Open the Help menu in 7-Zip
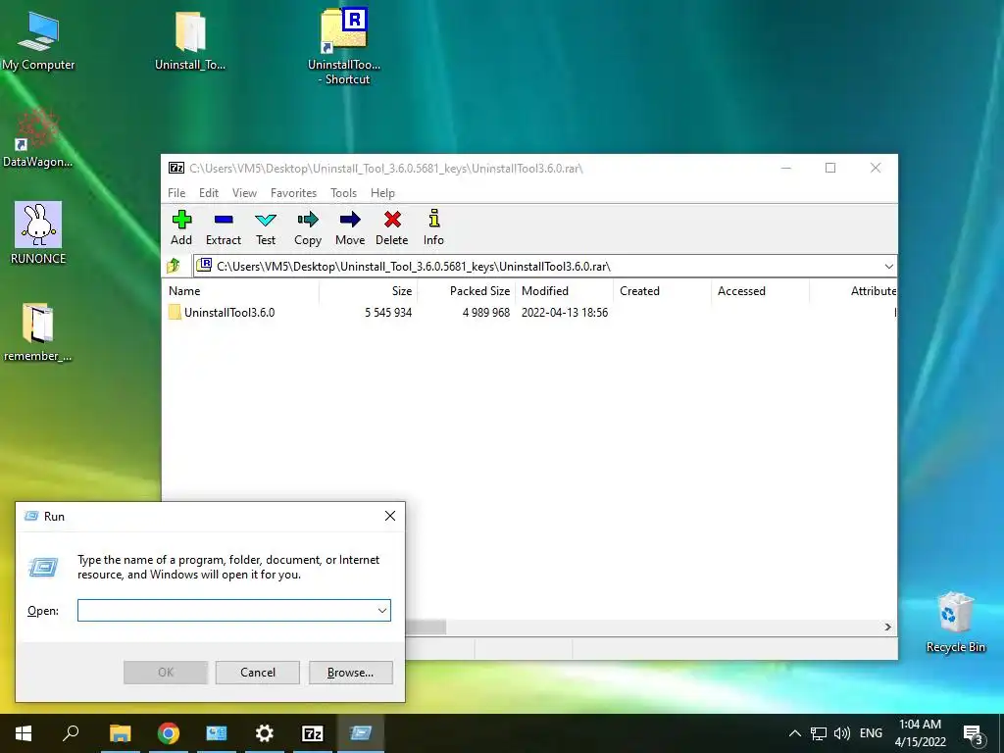This screenshot has width=1004, height=753. point(382,193)
